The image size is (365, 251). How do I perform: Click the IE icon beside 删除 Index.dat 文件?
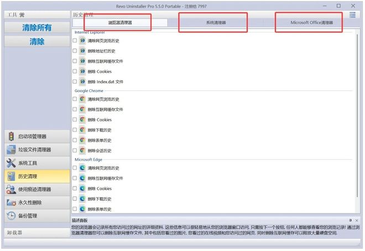82,82
